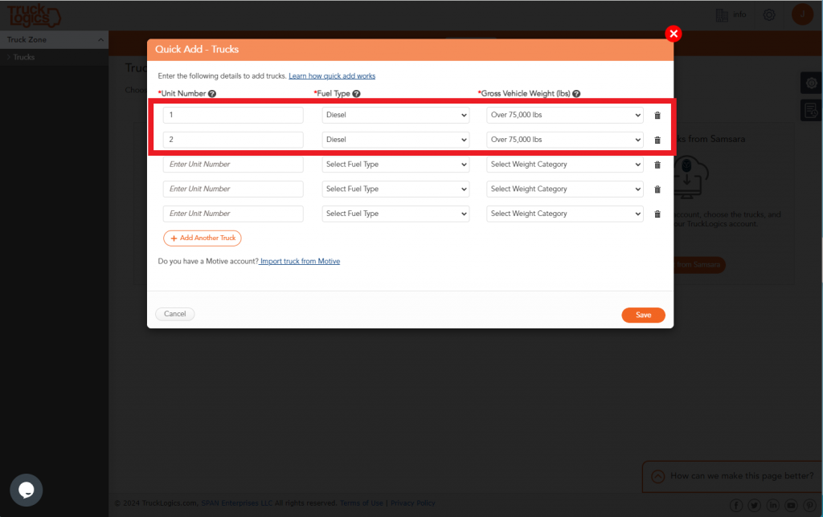Open the settings gear in header

coord(769,14)
